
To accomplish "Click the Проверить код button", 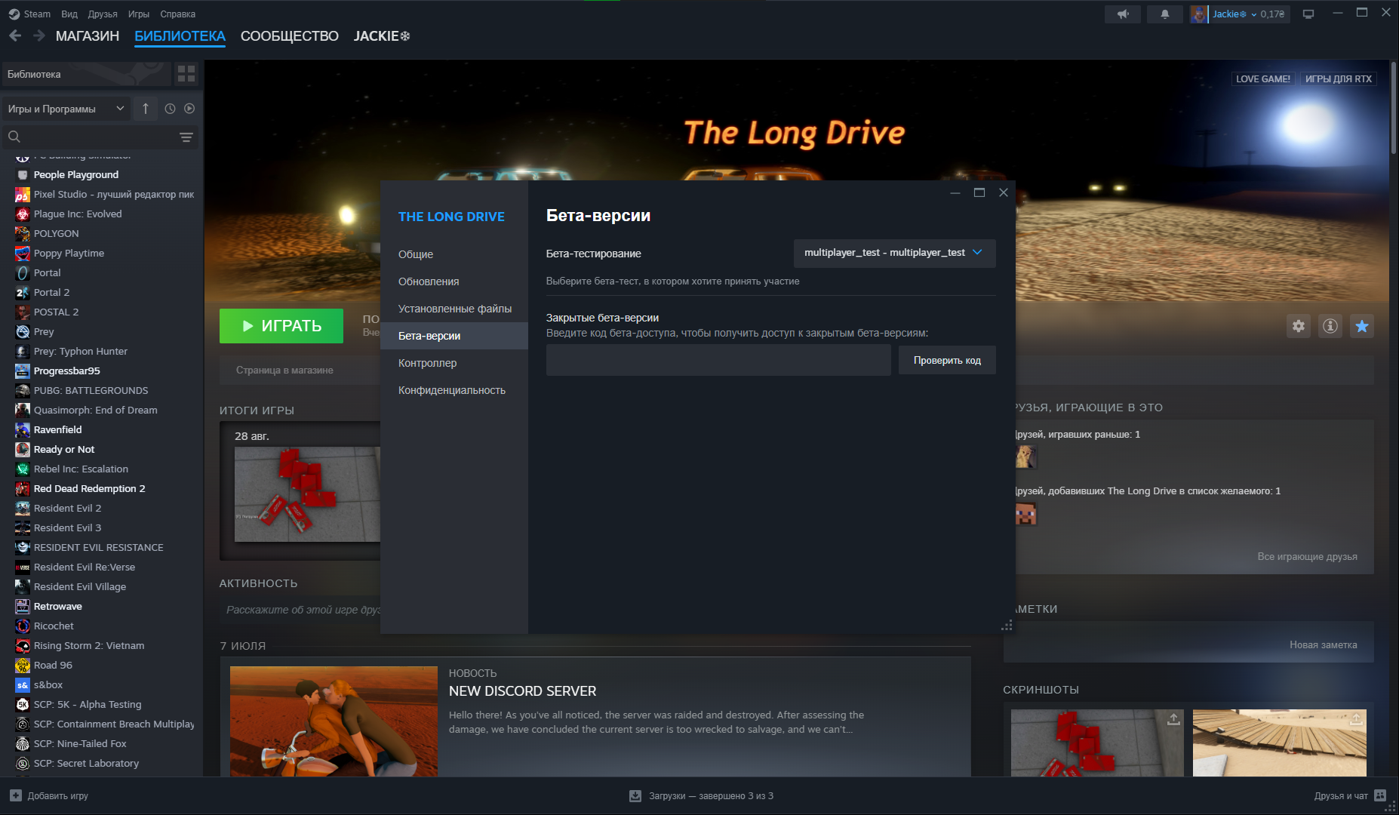I will coord(947,360).
